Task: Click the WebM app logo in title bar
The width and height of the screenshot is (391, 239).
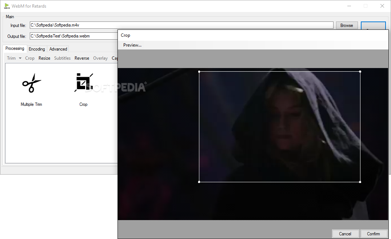Action: point(7,6)
